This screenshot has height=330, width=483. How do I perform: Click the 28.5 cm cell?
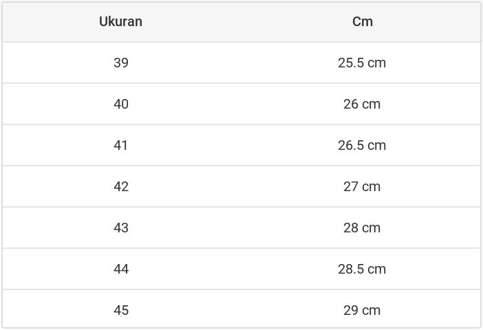point(362,269)
